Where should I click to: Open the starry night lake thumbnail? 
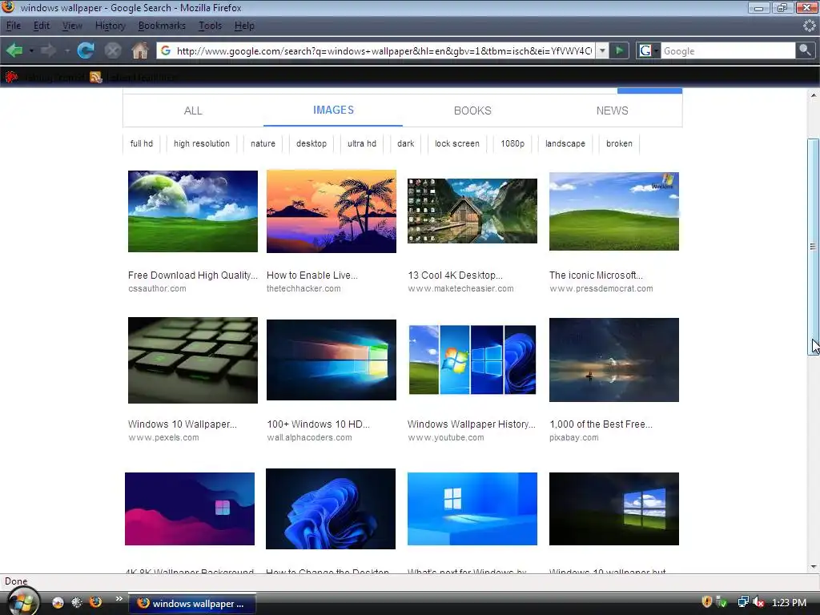click(614, 360)
